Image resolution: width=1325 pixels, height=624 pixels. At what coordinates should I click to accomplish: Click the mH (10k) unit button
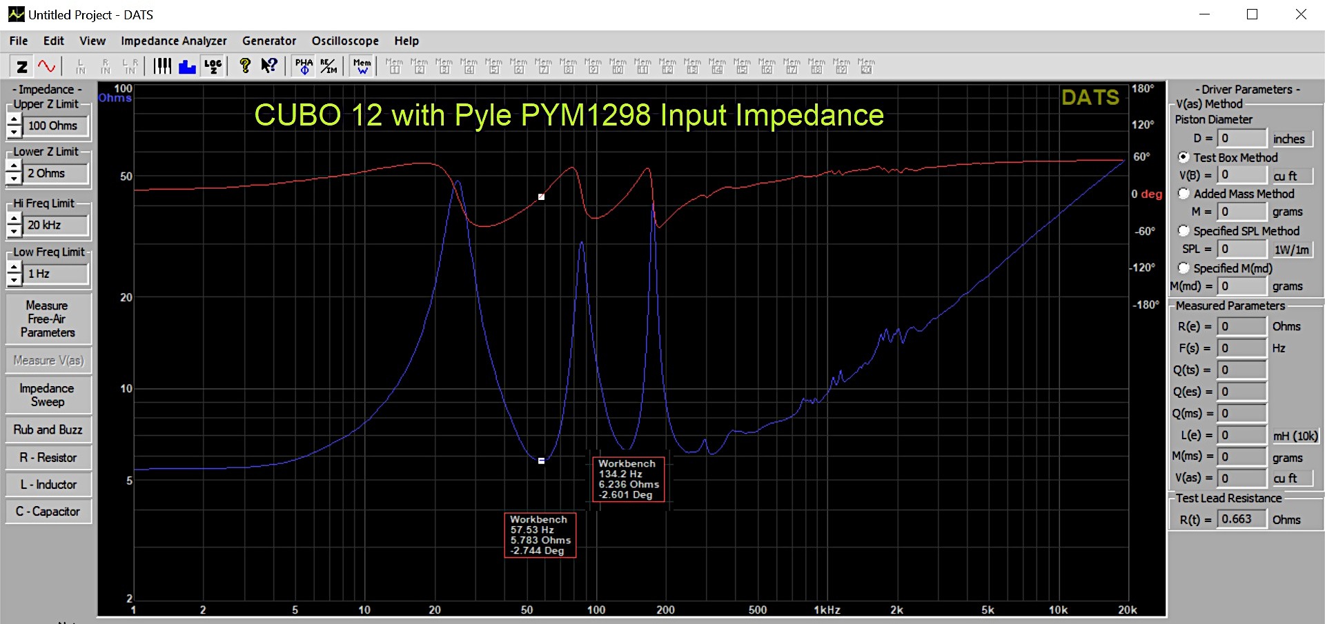[x=1295, y=436]
